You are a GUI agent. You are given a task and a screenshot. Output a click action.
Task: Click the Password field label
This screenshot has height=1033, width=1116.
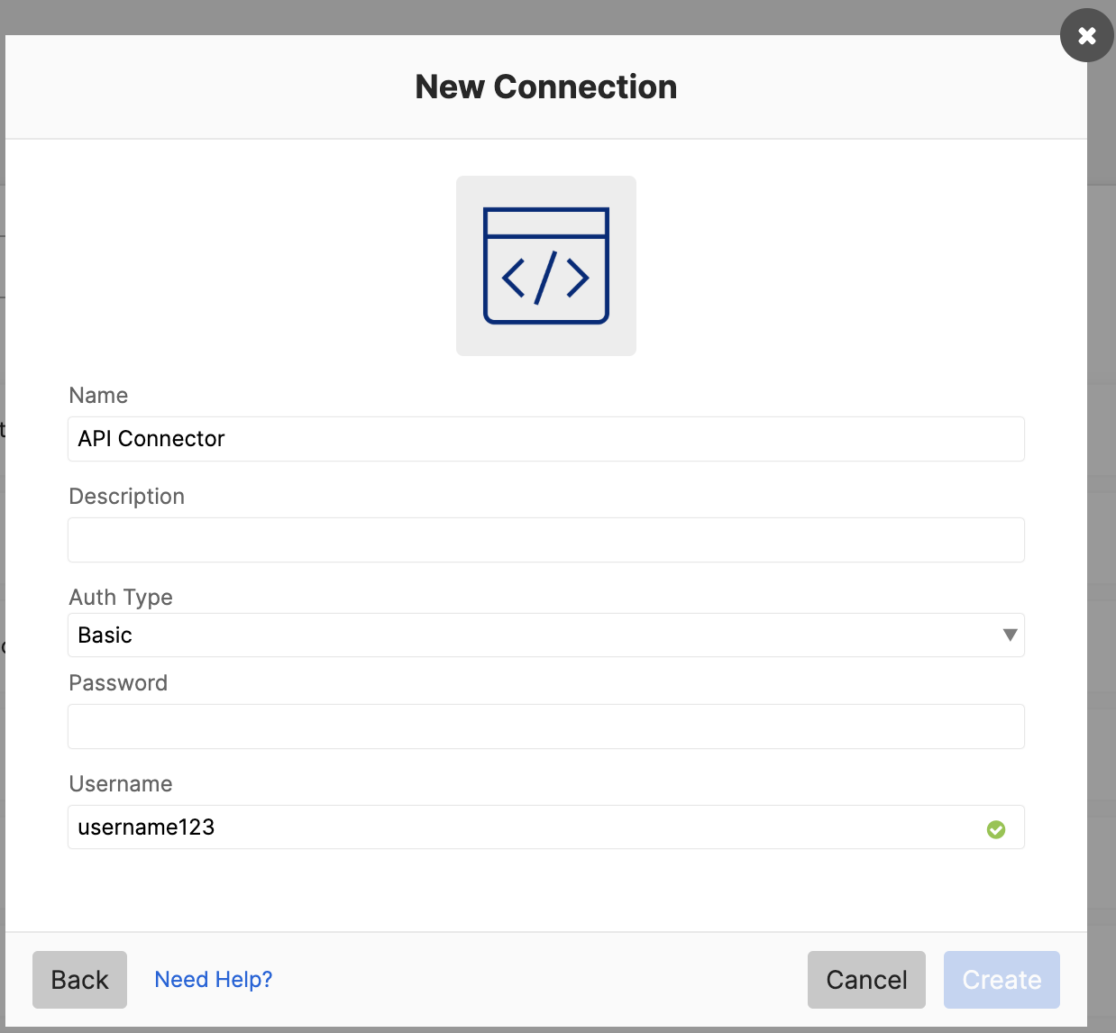pyautogui.click(x=118, y=683)
